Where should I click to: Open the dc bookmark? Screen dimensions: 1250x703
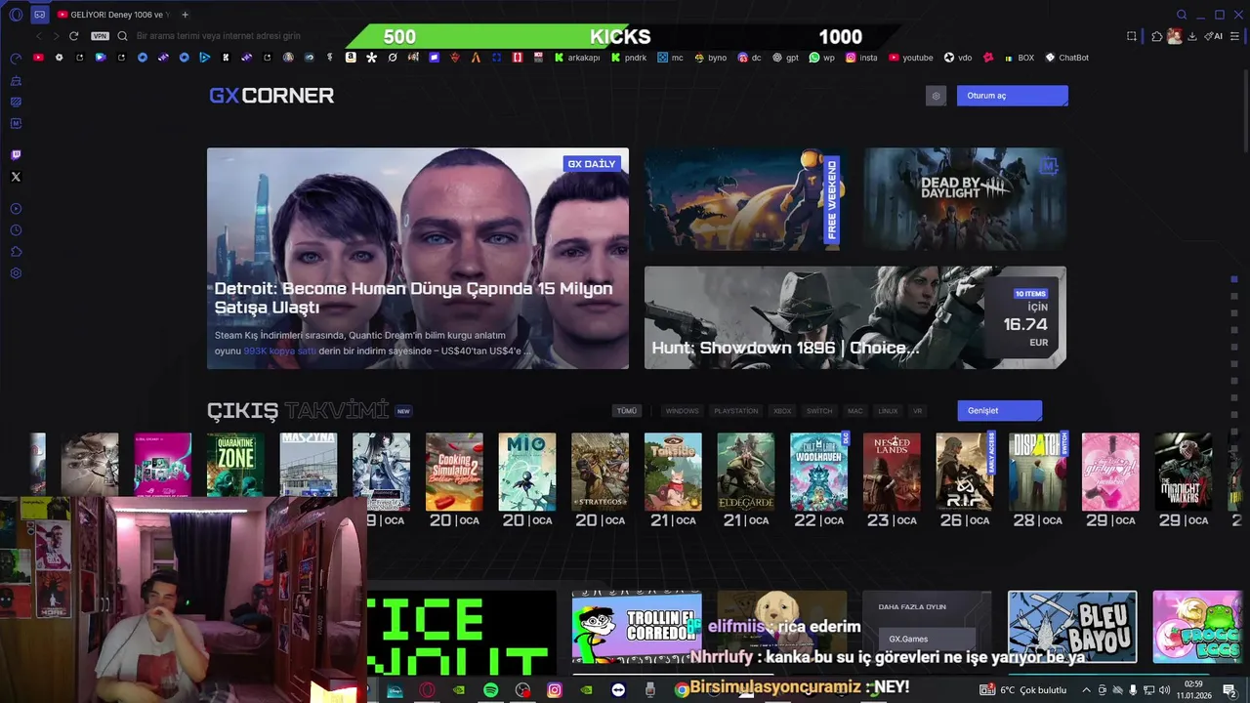749,58
